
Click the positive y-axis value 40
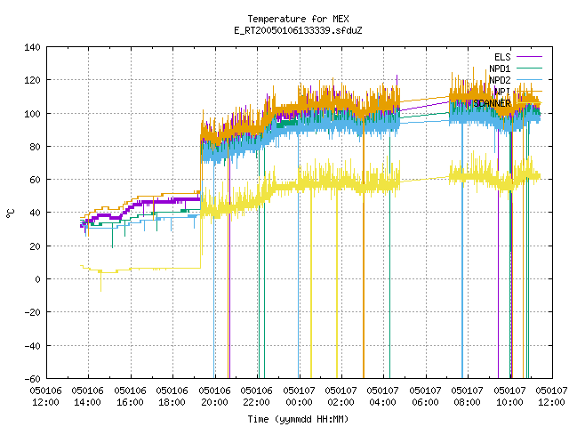35,213
